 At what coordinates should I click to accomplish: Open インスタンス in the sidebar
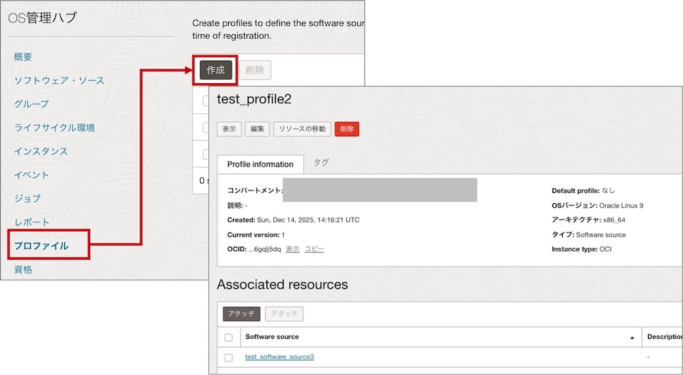click(41, 151)
